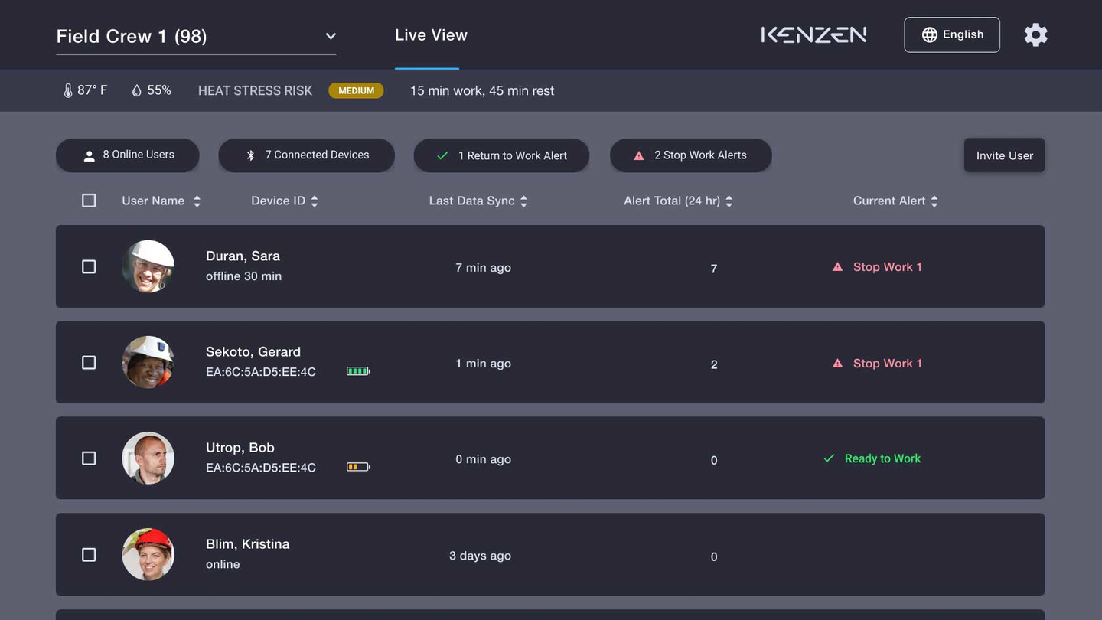Click the 8 Online Users button
This screenshot has width=1102, height=620.
[128, 155]
